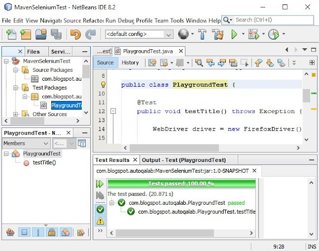Close PlaygroundTest.java editor tab
The image size is (319, 251).
point(180,51)
